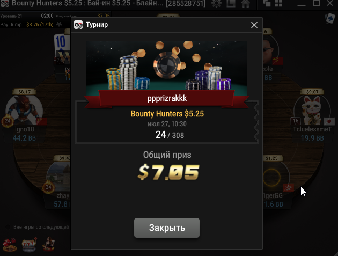Open the dice casino games icon
The height and width of the screenshot is (256, 338).
coord(10,245)
